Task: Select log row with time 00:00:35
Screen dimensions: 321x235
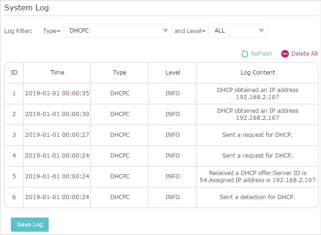Action: [x=161, y=93]
